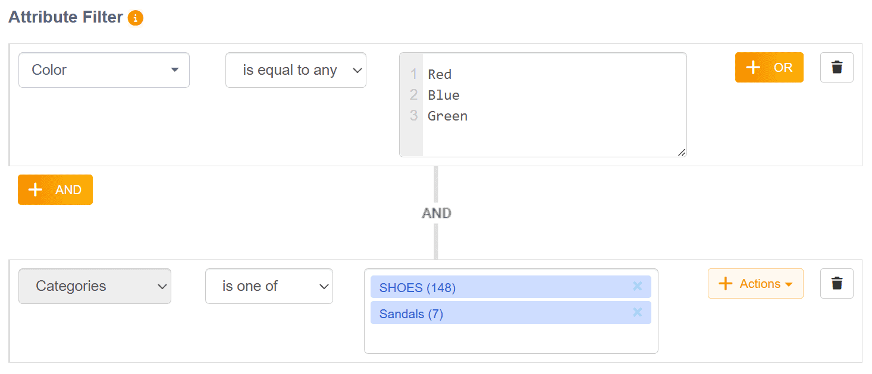Image resolution: width=872 pixels, height=374 pixels.
Task: Click the info icon beside Attribute Filter
Action: [136, 18]
